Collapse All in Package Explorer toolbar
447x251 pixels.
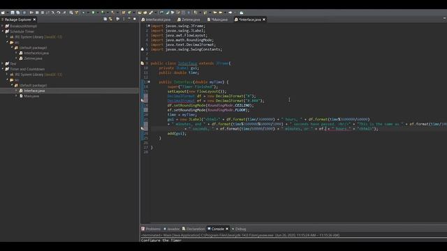[105, 19]
